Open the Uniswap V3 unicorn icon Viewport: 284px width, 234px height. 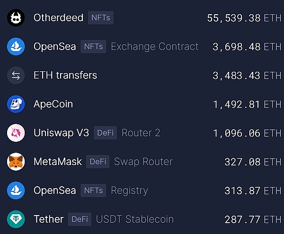tap(16, 133)
